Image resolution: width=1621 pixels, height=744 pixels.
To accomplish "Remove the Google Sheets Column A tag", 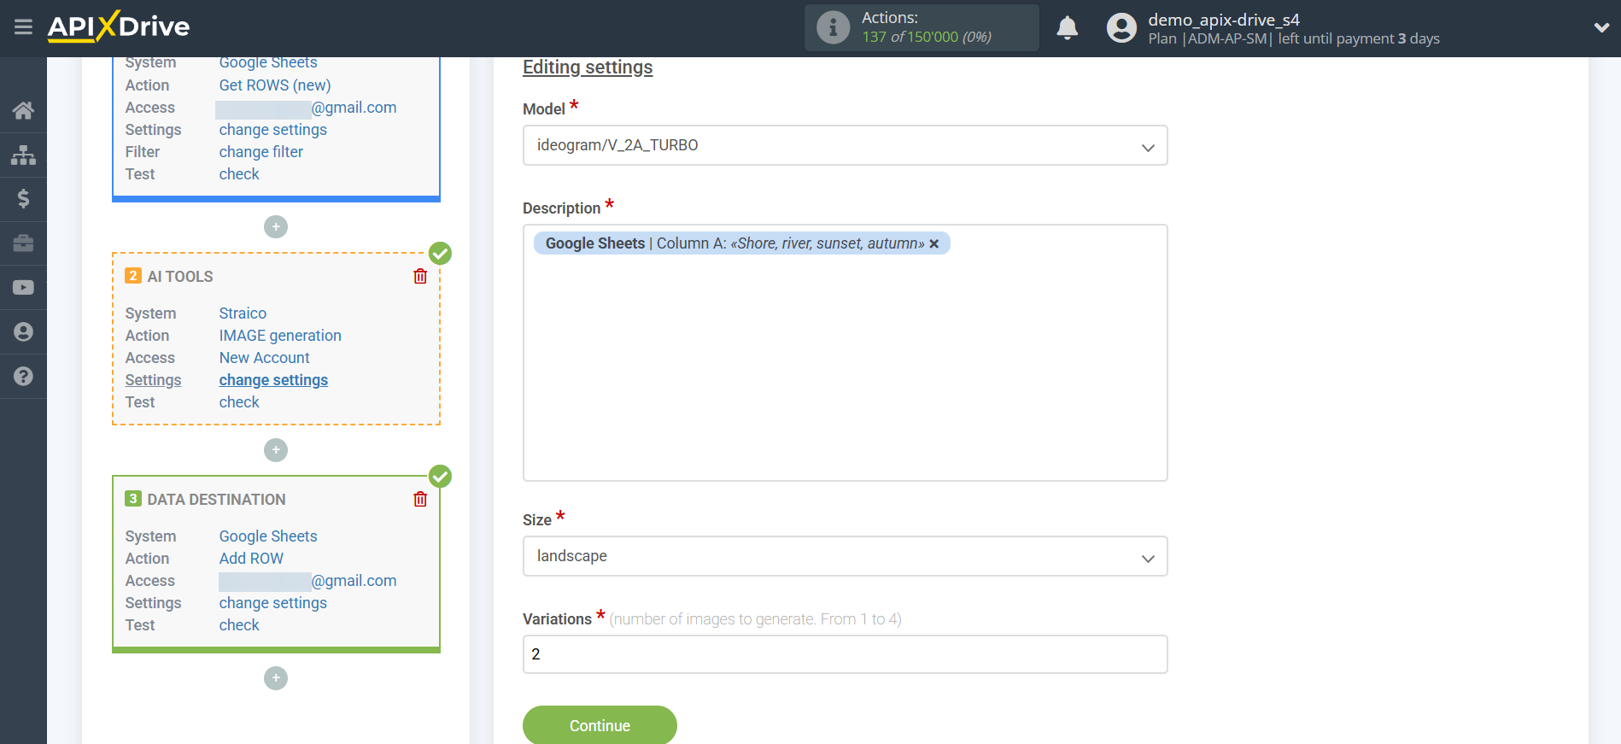I will point(934,244).
